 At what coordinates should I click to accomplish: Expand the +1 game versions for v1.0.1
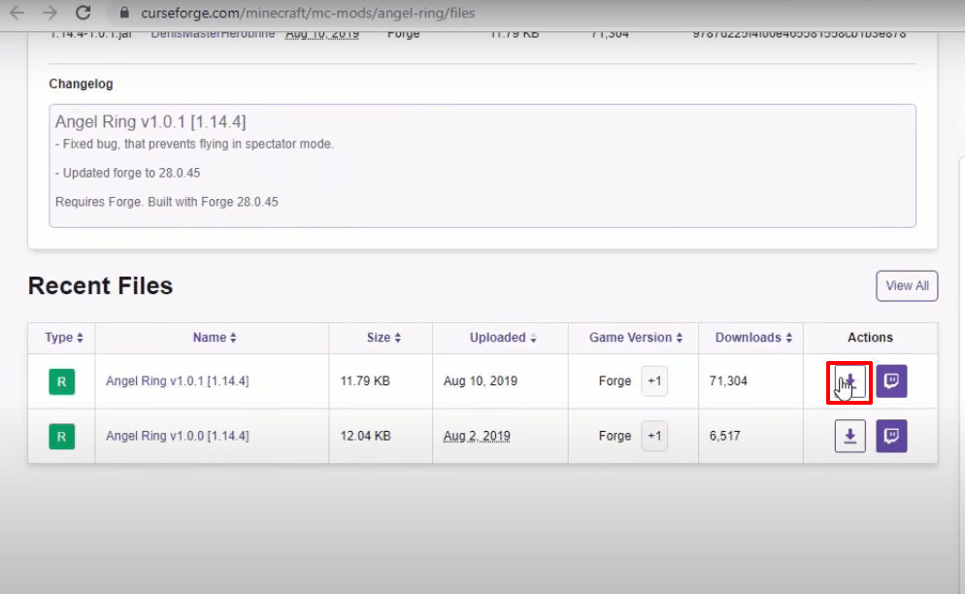click(654, 381)
